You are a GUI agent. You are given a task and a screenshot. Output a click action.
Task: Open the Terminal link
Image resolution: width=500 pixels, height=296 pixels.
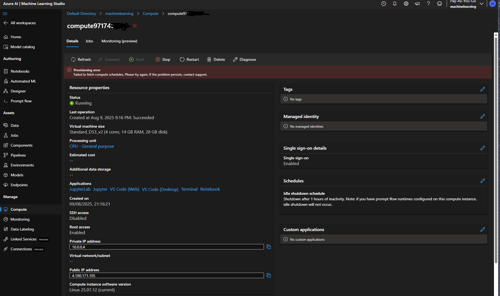(x=189, y=189)
